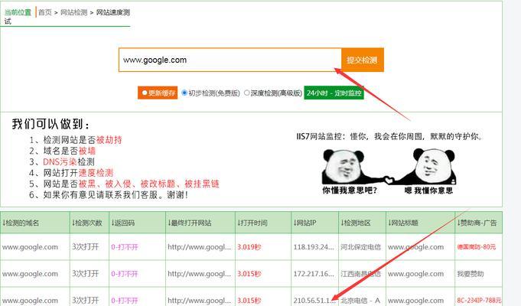
Task: Click the panda meme image
Action: pyautogui.click(x=389, y=171)
